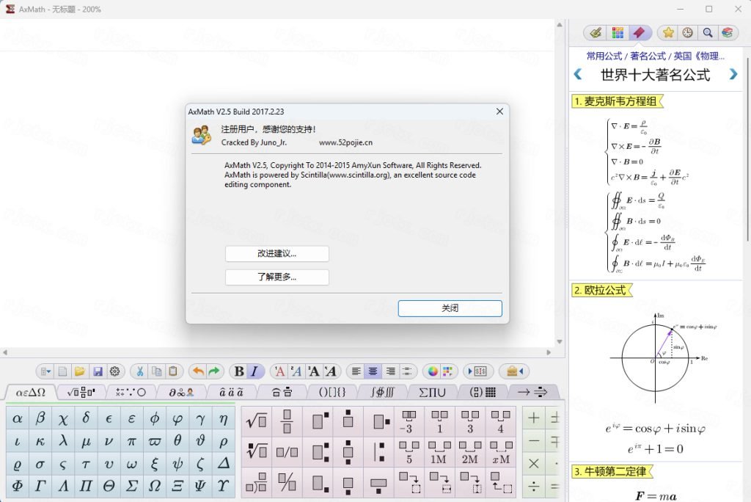Open the integrals ∫∯∭ tab
751x502 pixels.
coord(382,392)
